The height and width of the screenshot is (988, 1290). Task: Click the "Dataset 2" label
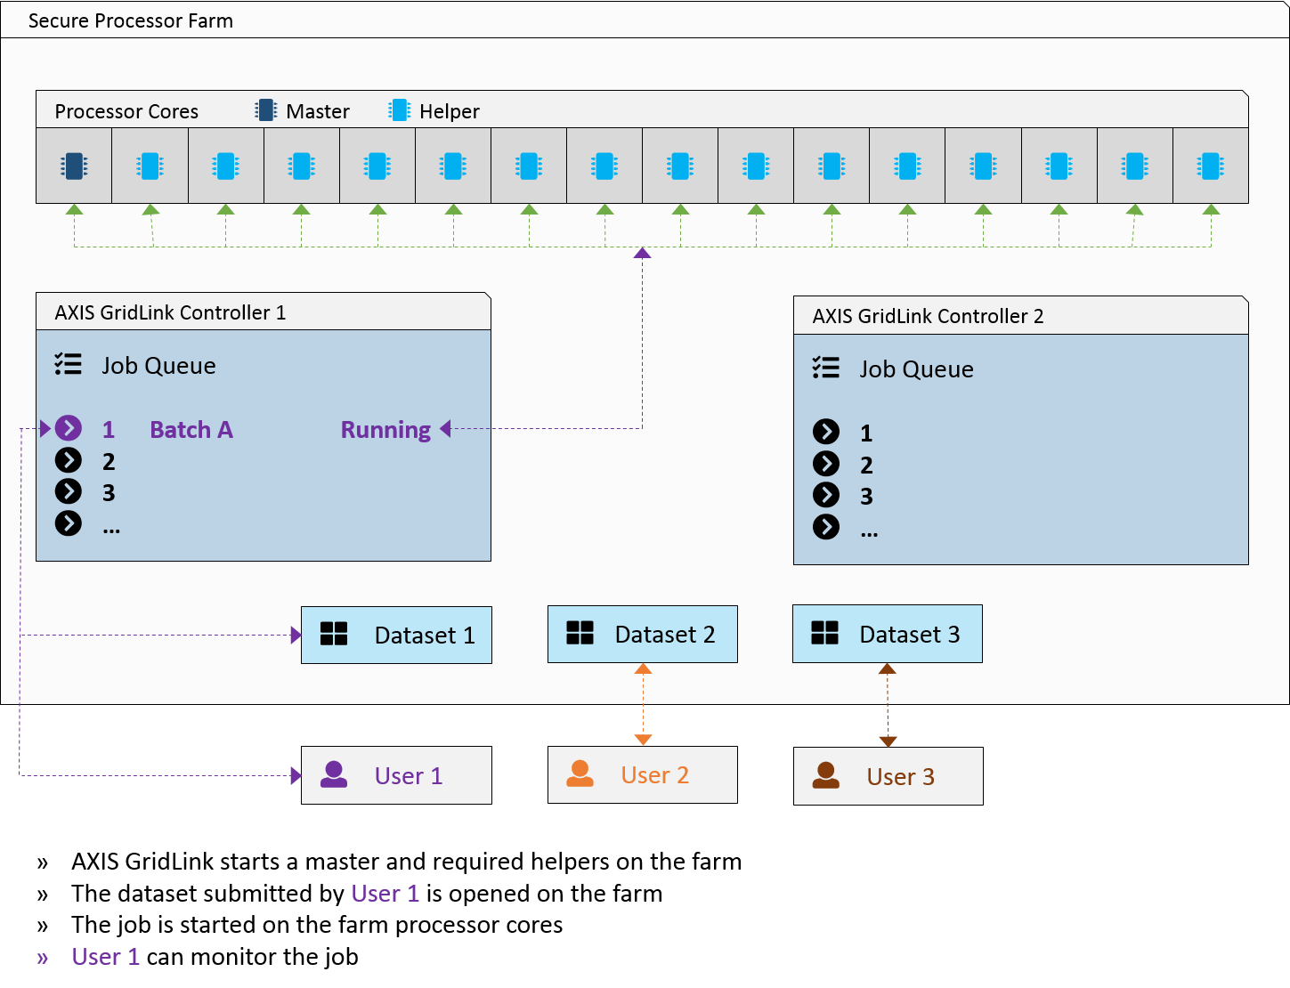[x=665, y=635]
